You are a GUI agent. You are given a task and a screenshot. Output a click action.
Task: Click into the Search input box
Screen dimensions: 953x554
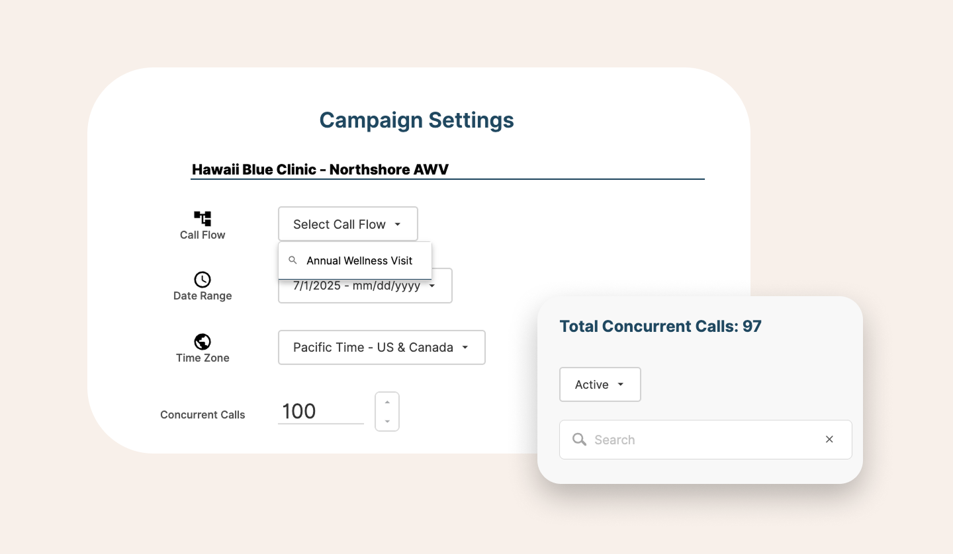(702, 440)
